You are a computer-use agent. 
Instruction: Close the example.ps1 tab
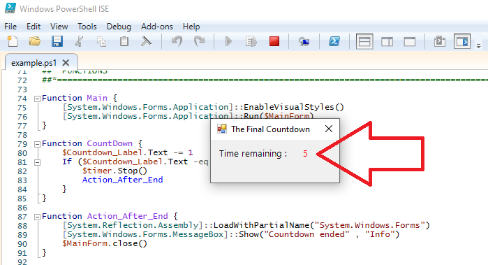66,63
